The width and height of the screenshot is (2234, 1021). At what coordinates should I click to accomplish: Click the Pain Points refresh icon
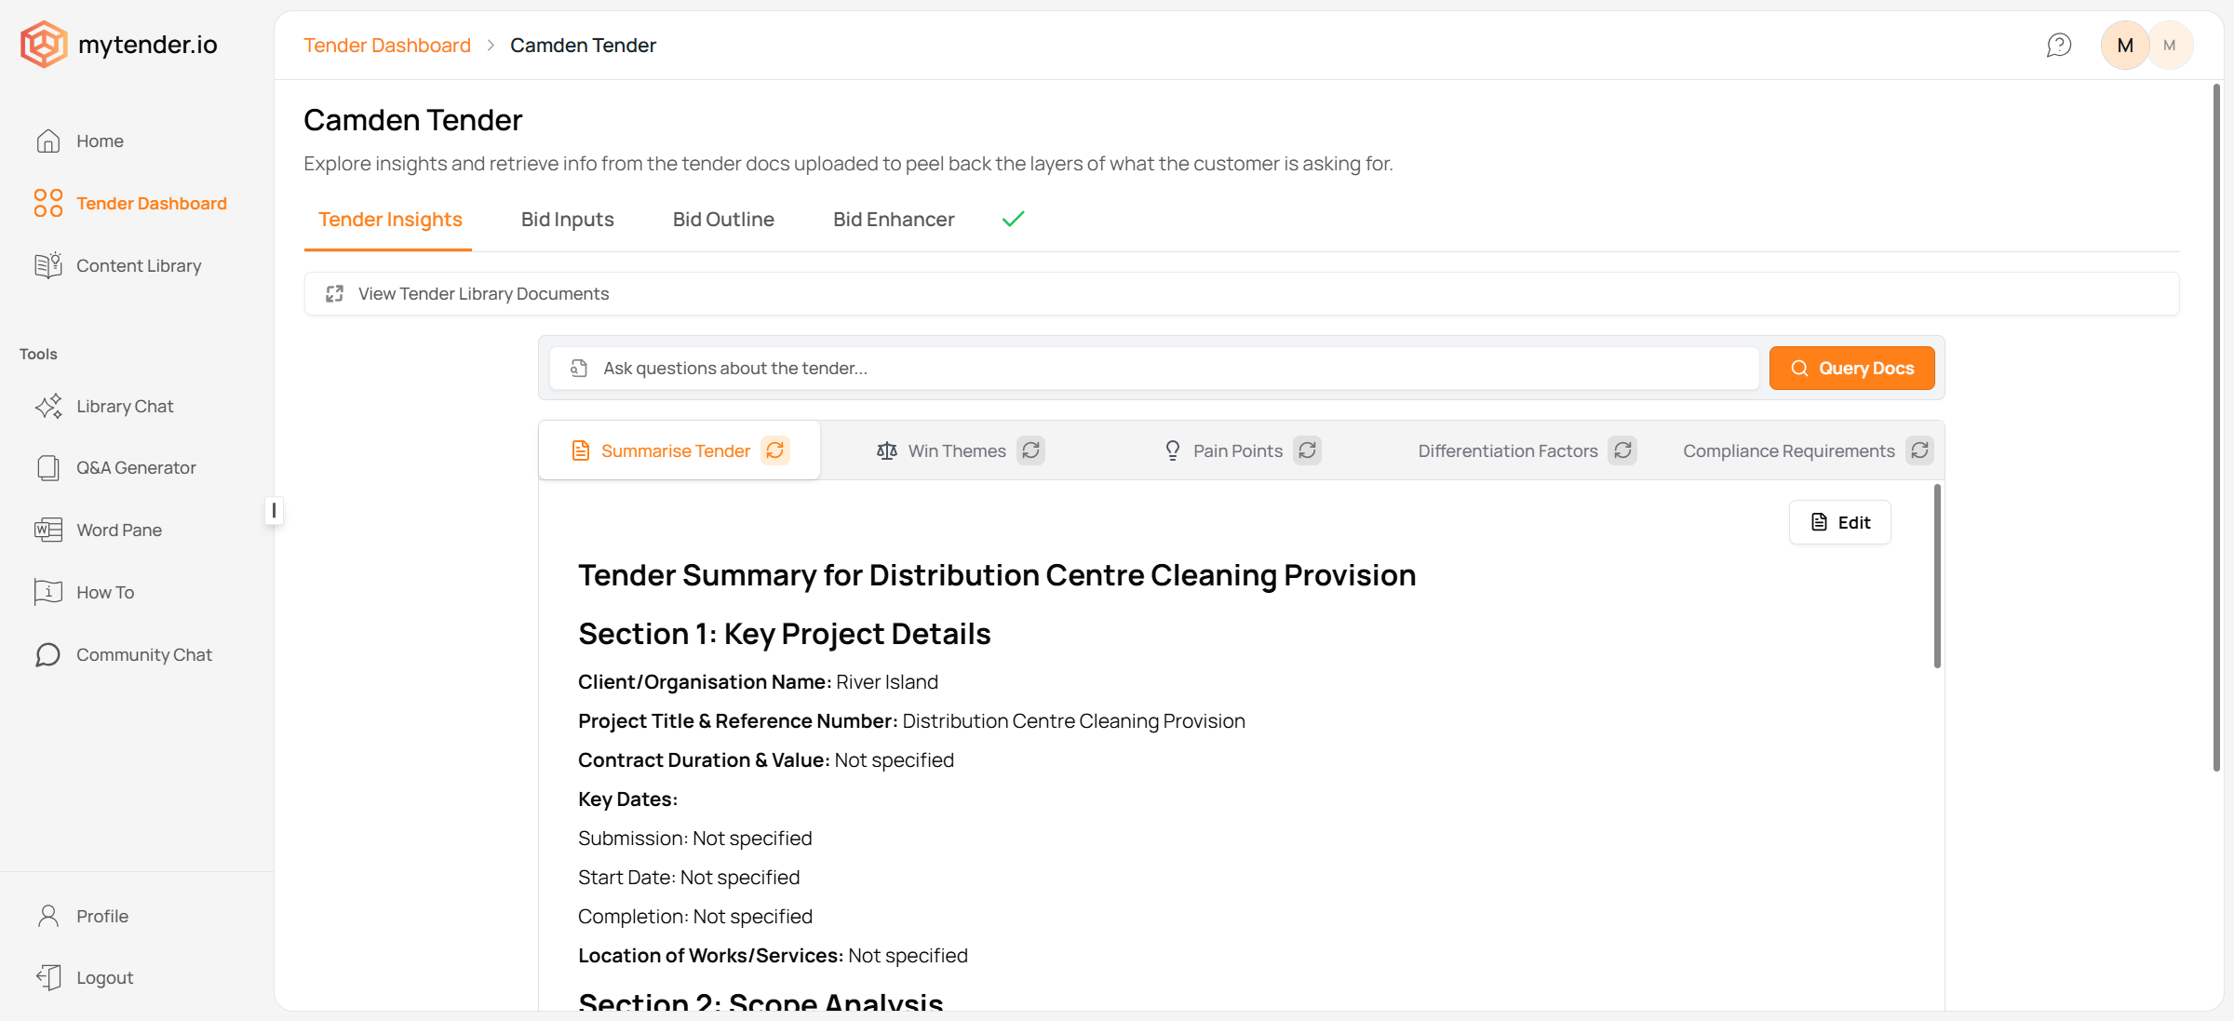(x=1307, y=450)
